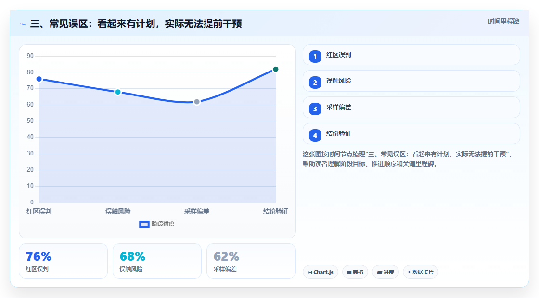Click number 3 badge for 采样偏差
This screenshot has height=298, width=539.
315,109
